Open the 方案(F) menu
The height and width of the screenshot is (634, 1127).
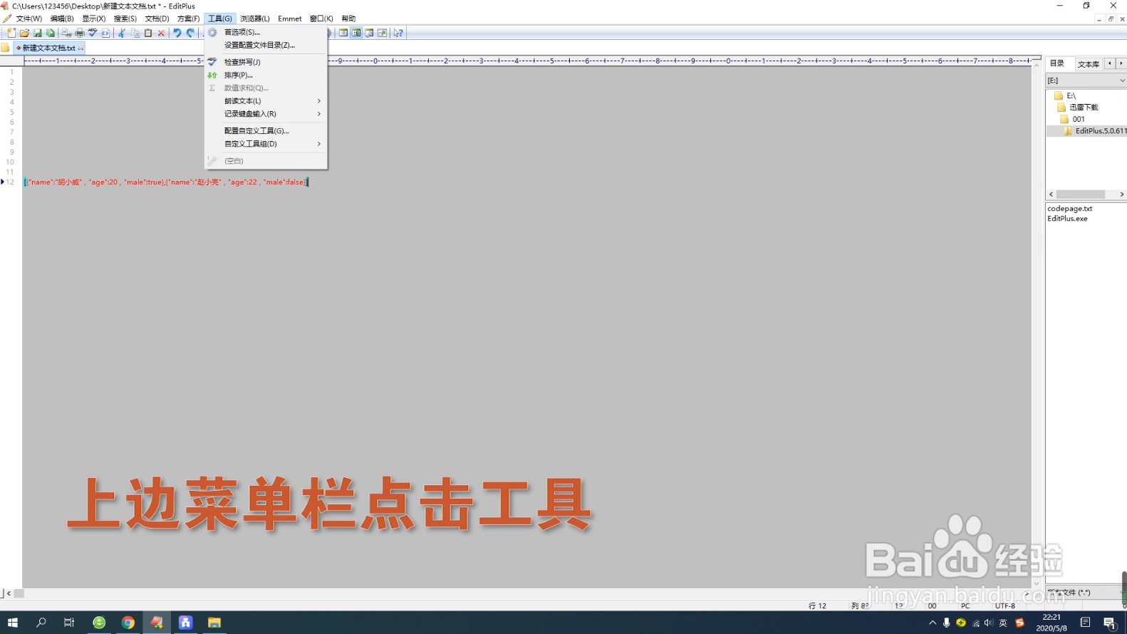pyautogui.click(x=188, y=19)
